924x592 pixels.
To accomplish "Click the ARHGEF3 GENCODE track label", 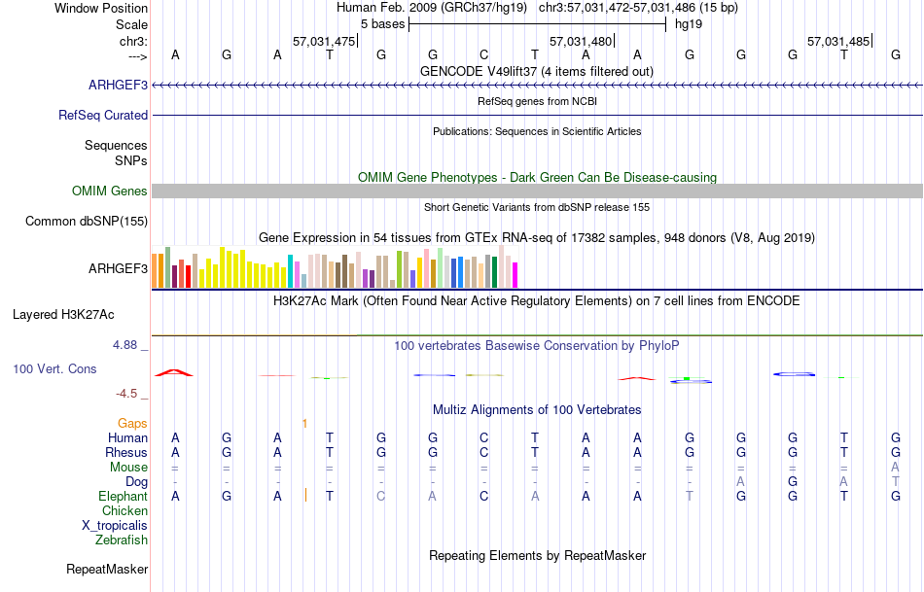I will click(118, 86).
